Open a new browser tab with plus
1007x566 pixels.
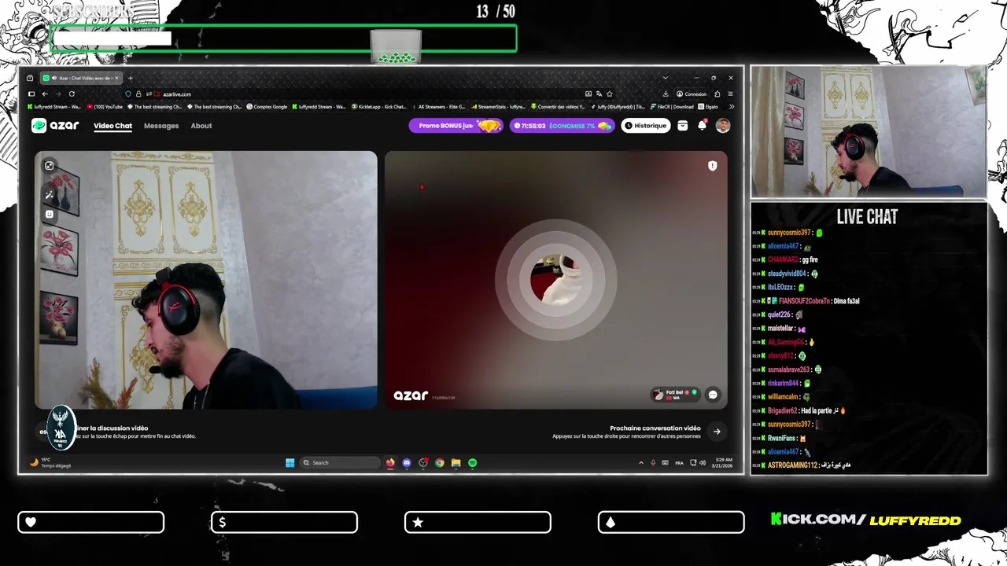pos(131,78)
